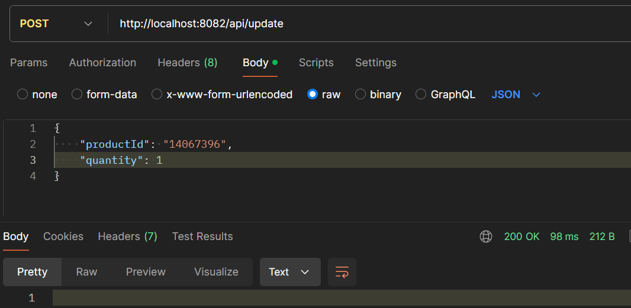This screenshot has height=308, width=631.
Task: Click the globe network icon in response bar
Action: 486,236
